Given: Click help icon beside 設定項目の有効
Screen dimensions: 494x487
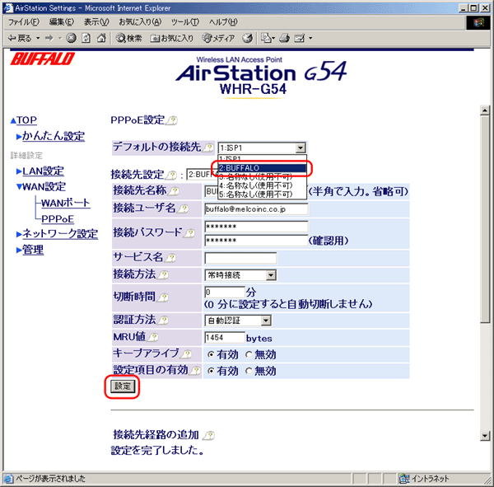Looking at the screenshot, I should [x=195, y=370].
